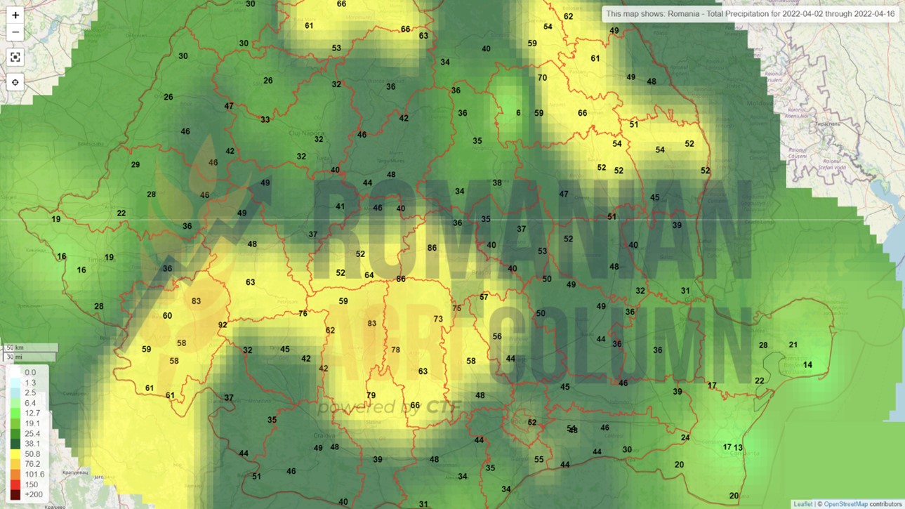Click the precipitation value 57 on the map
905x509 pixels.
click(x=484, y=298)
